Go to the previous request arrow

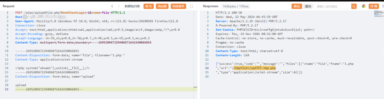pyautogui.click(x=112, y=6)
